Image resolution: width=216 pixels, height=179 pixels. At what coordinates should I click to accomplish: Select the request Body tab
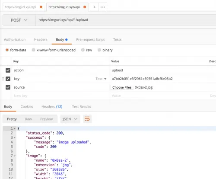point(62,39)
